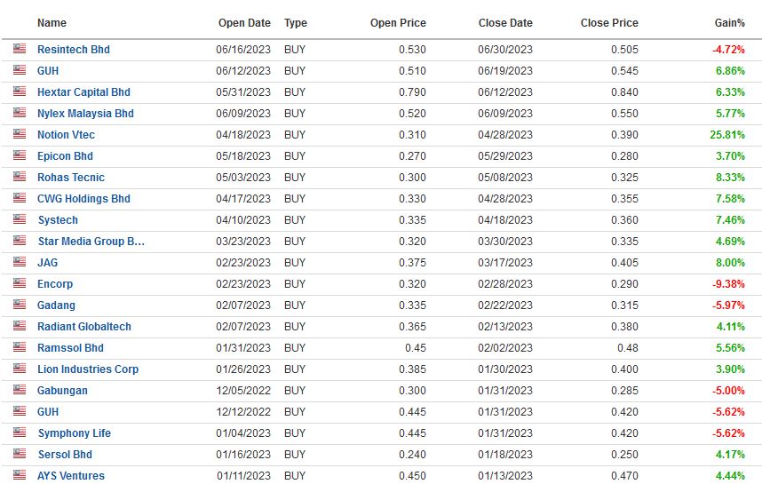Image resolution: width=762 pixels, height=492 pixels.
Task: Open the Rohas Tecnic link
Action: click(x=71, y=178)
